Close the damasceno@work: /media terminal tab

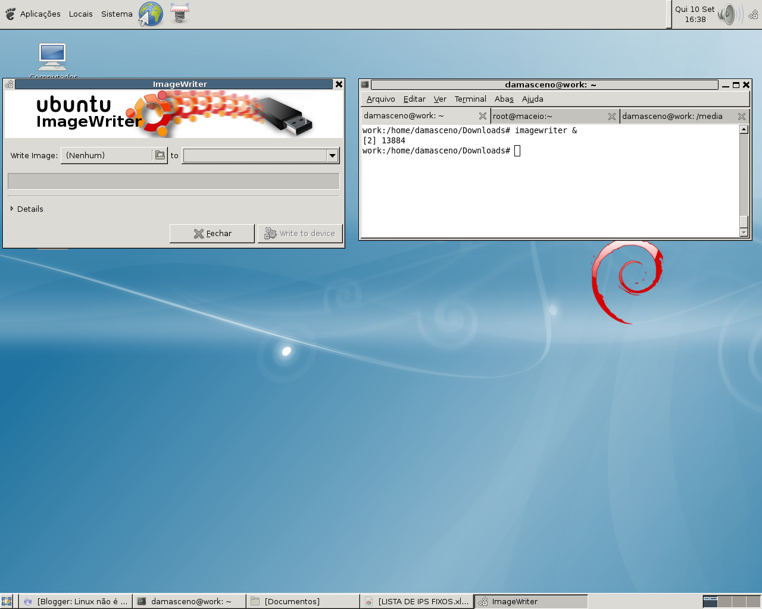tap(742, 116)
